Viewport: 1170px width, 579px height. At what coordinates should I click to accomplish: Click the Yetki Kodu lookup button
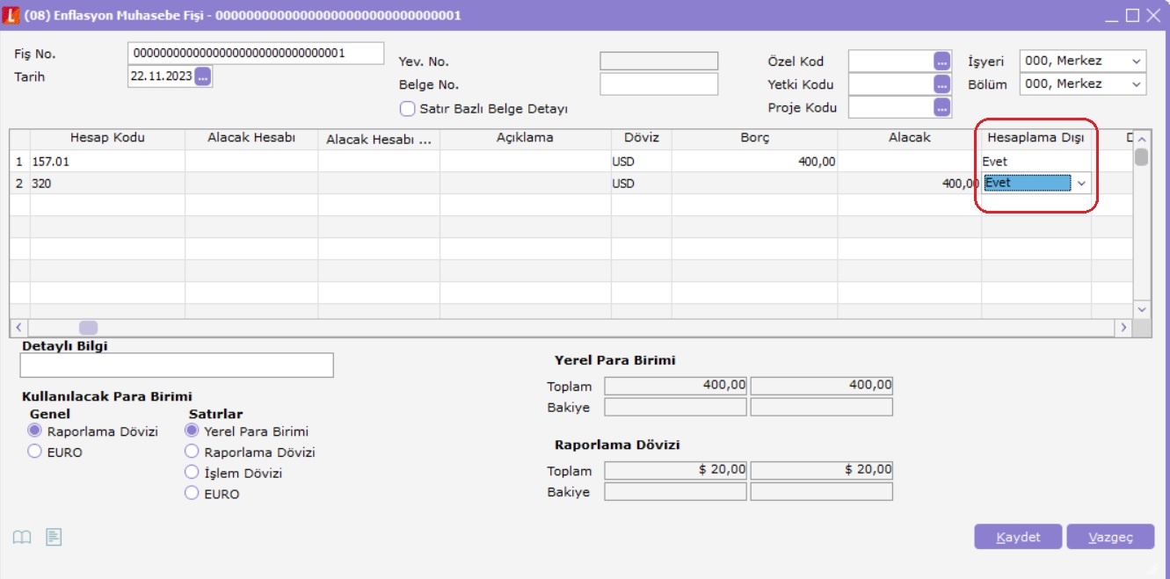tap(942, 85)
